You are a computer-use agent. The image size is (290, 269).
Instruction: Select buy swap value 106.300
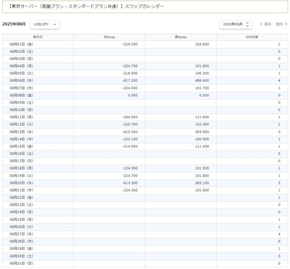click(x=202, y=73)
